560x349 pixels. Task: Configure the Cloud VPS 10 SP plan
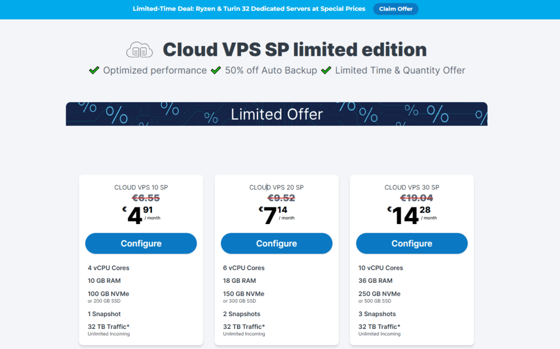(141, 244)
